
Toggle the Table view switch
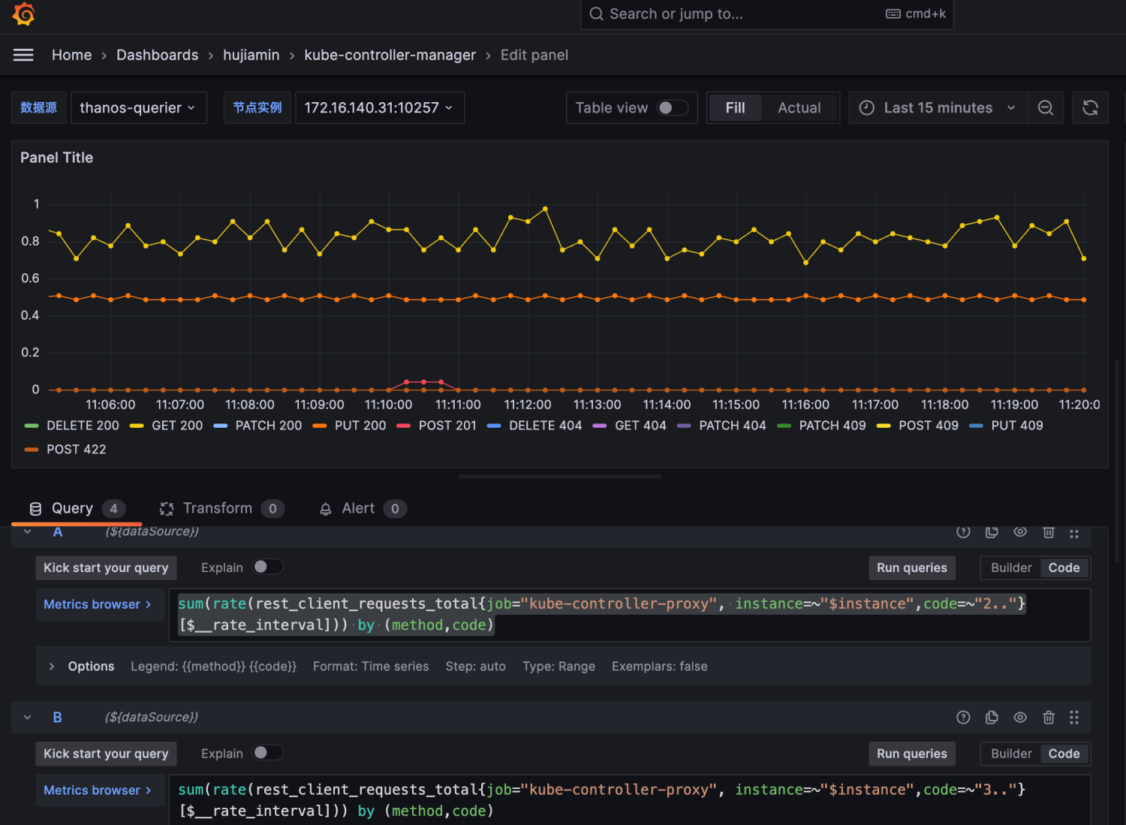pyautogui.click(x=672, y=108)
